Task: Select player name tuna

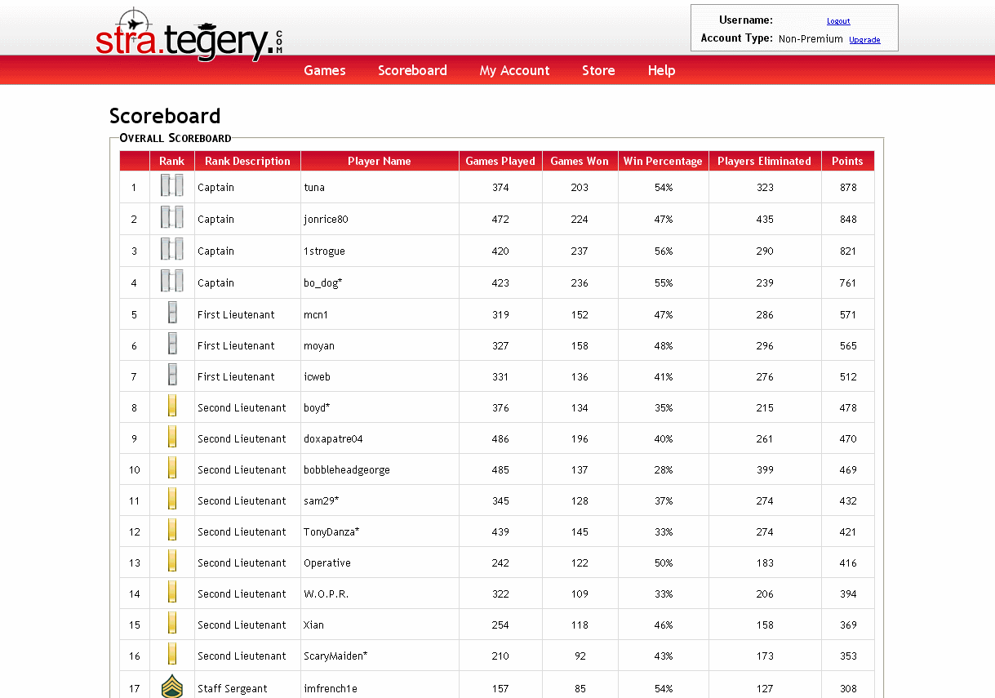Action: click(314, 187)
